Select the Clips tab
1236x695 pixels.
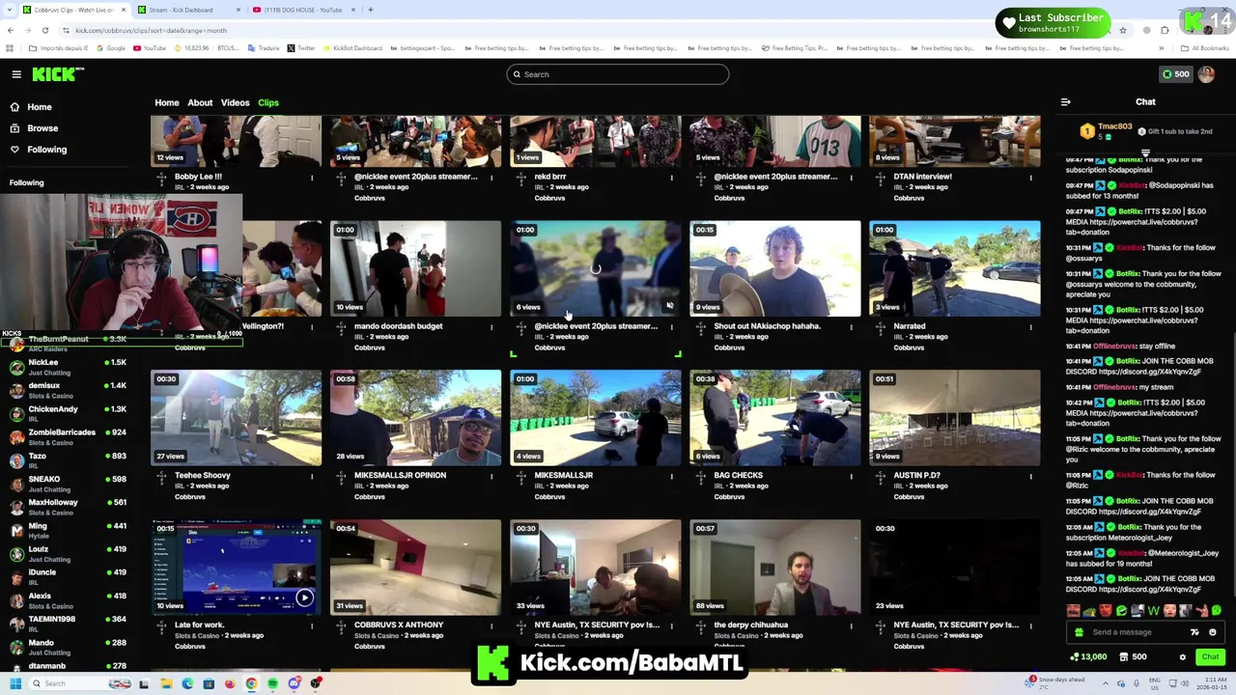[268, 102]
